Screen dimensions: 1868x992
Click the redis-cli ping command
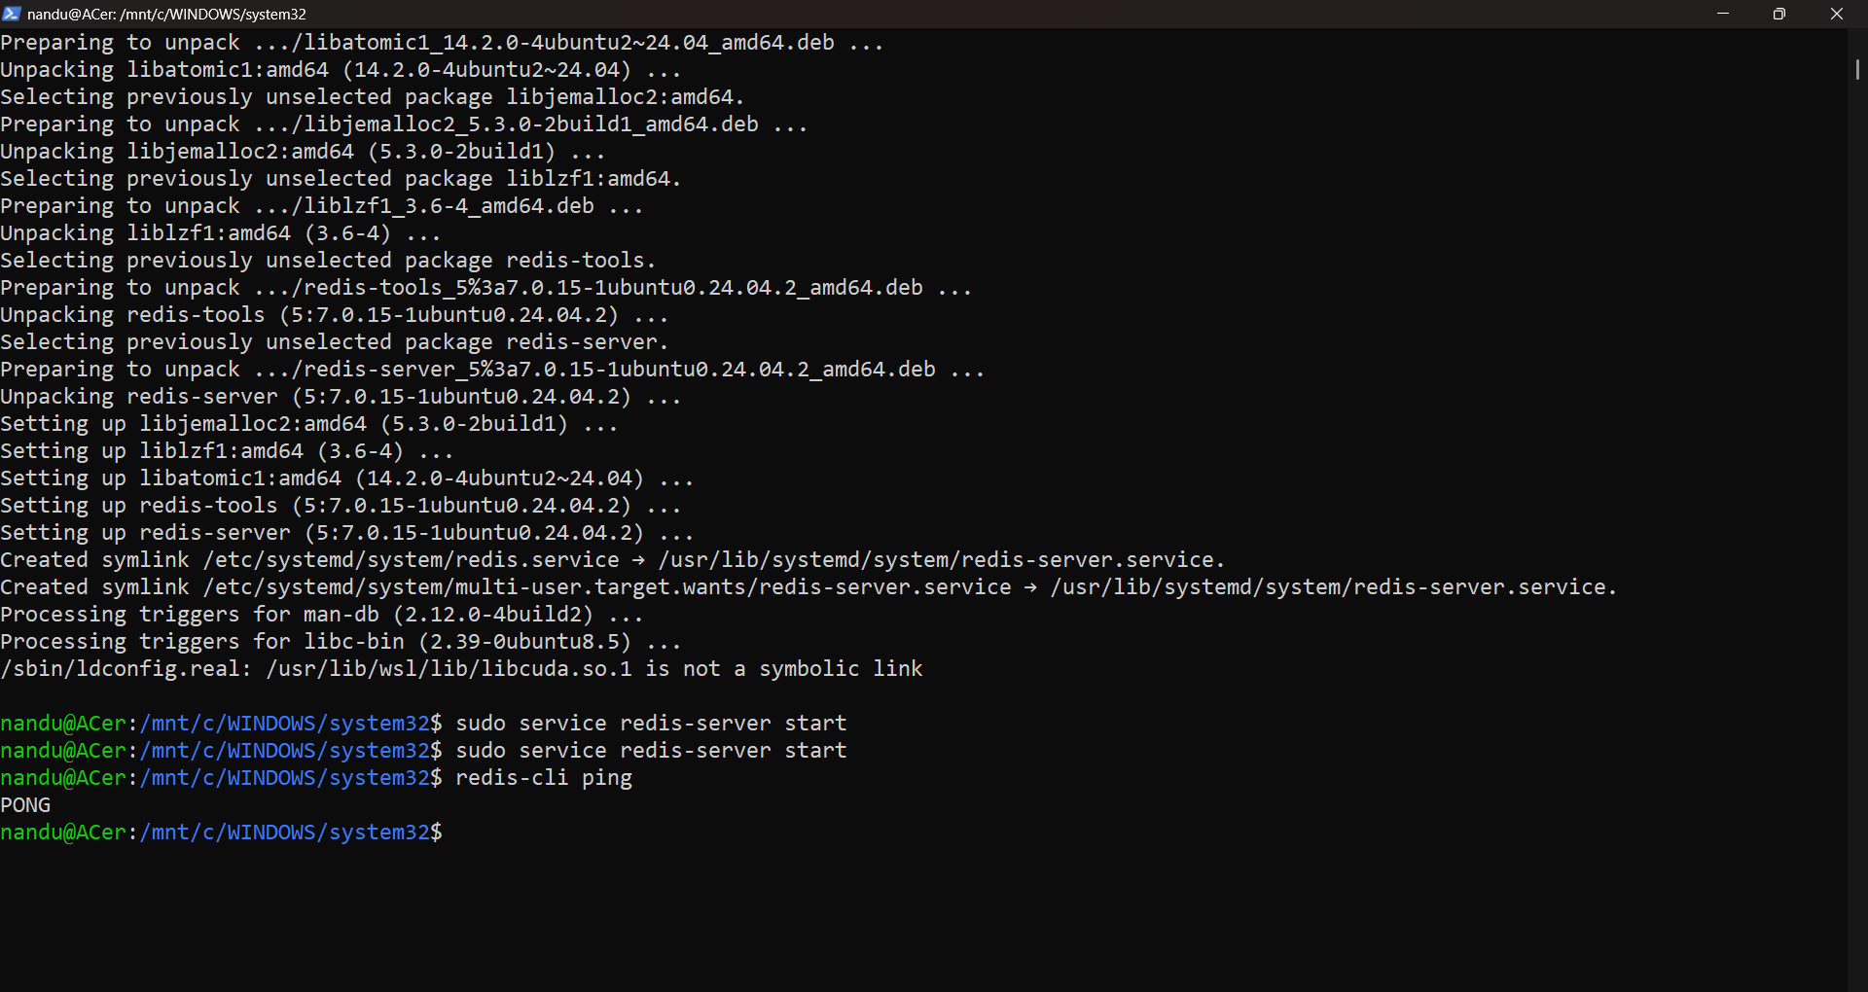[543, 778]
